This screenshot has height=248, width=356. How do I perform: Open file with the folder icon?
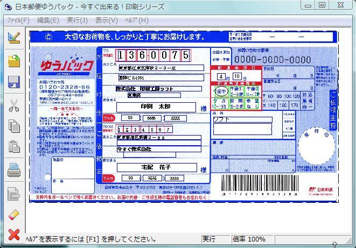point(14,60)
